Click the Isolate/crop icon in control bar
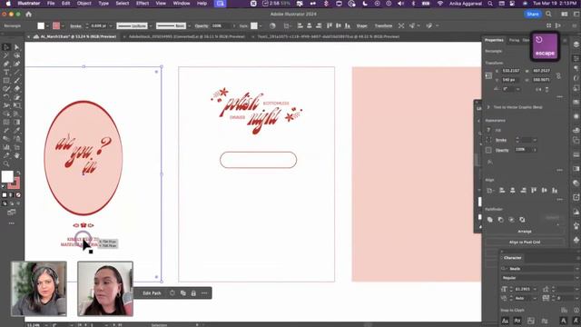The height and width of the screenshot is (327, 581). coord(401,26)
